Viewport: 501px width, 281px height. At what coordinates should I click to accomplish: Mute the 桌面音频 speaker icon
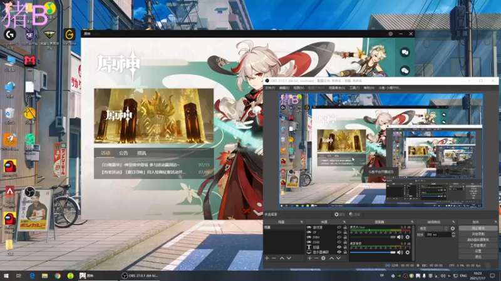400,252
